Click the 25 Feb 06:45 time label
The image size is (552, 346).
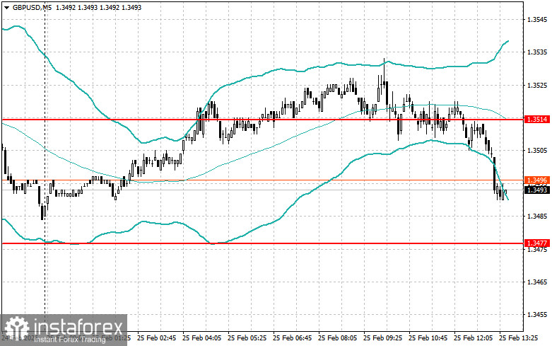click(292, 338)
